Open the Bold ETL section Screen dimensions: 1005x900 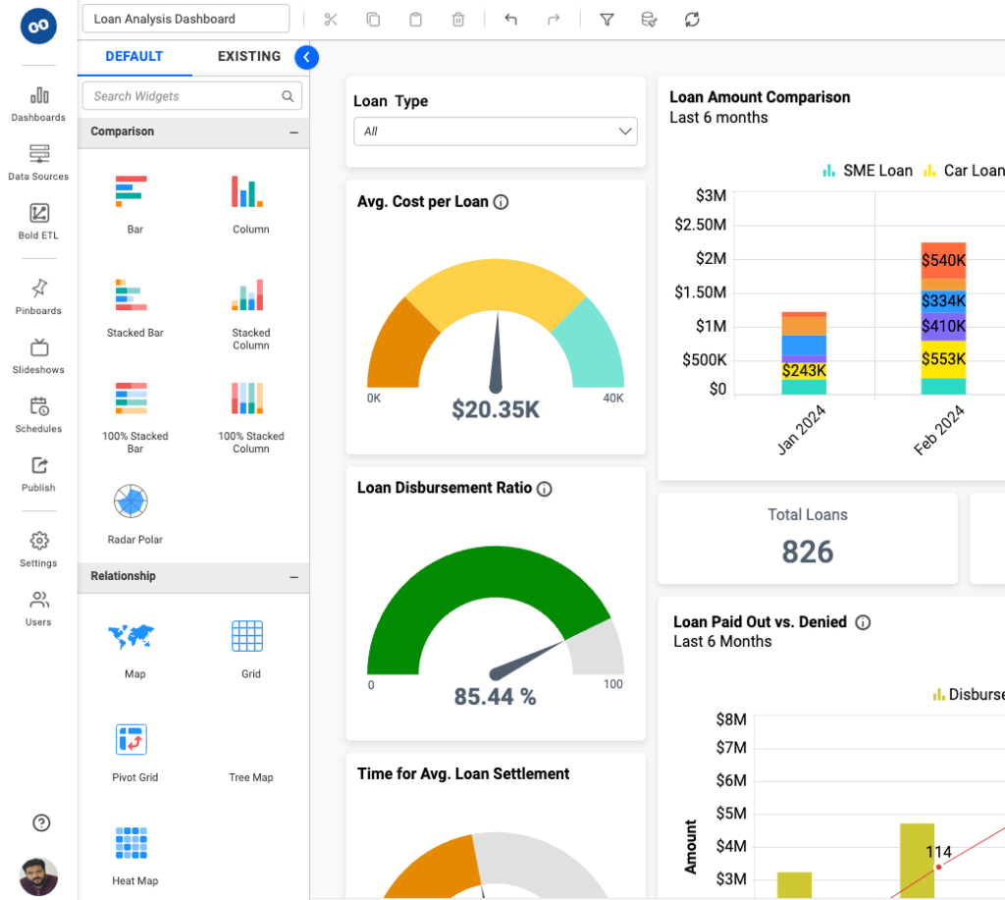pyautogui.click(x=38, y=221)
